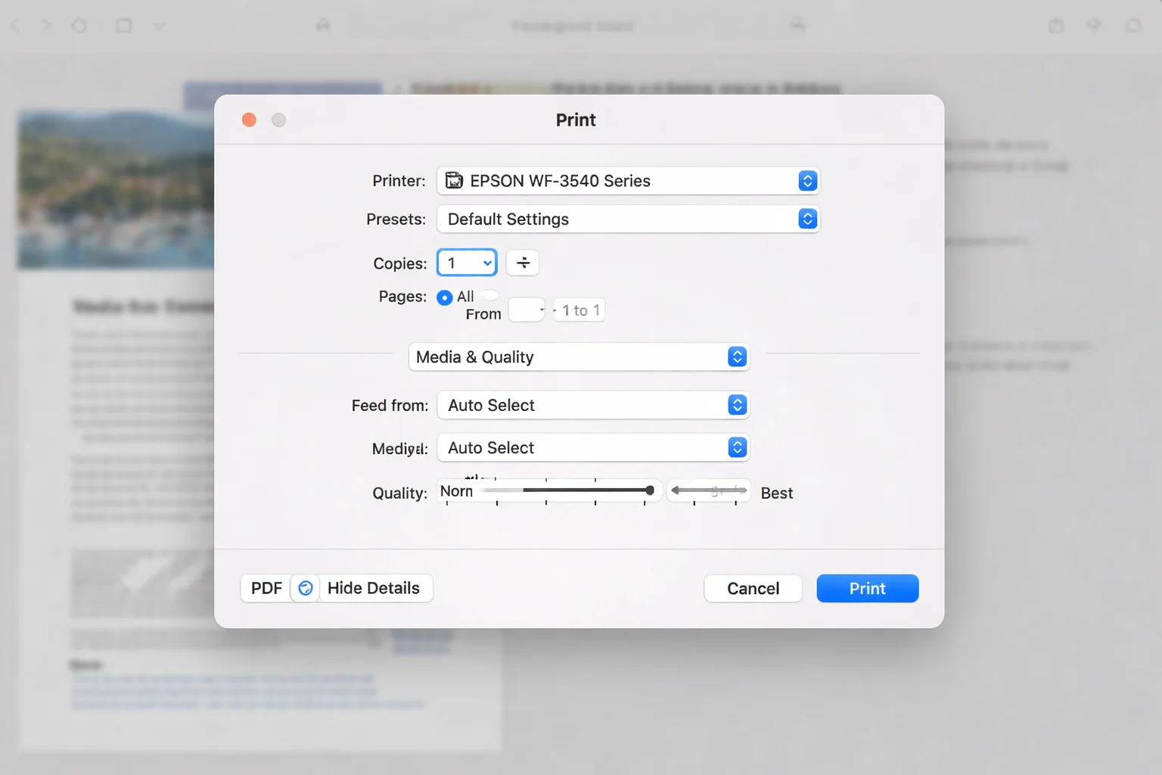Open the Media type Auto Select dropdown

coord(593,447)
